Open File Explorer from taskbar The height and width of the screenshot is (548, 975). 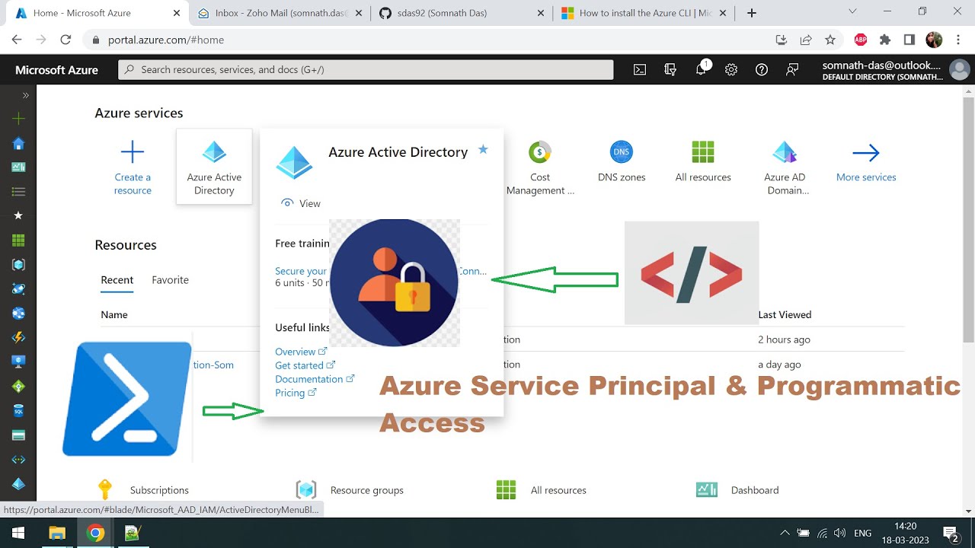pyautogui.click(x=58, y=533)
